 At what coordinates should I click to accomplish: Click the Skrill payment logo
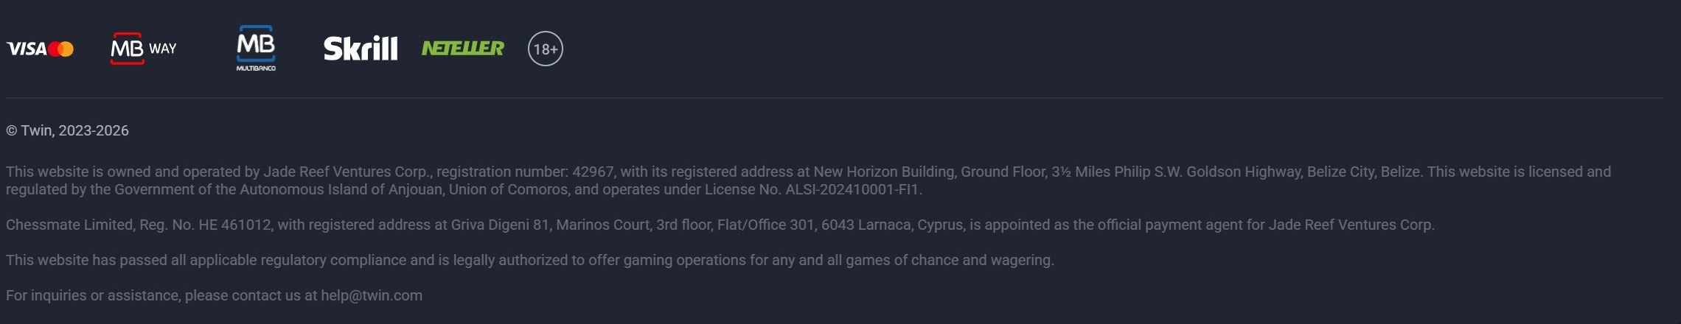(x=361, y=49)
